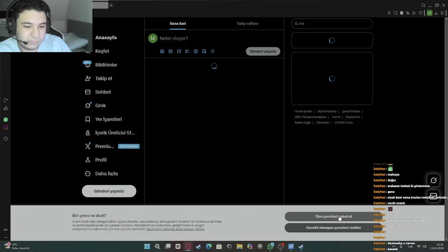Show hidden system tray icons

tap(394, 246)
